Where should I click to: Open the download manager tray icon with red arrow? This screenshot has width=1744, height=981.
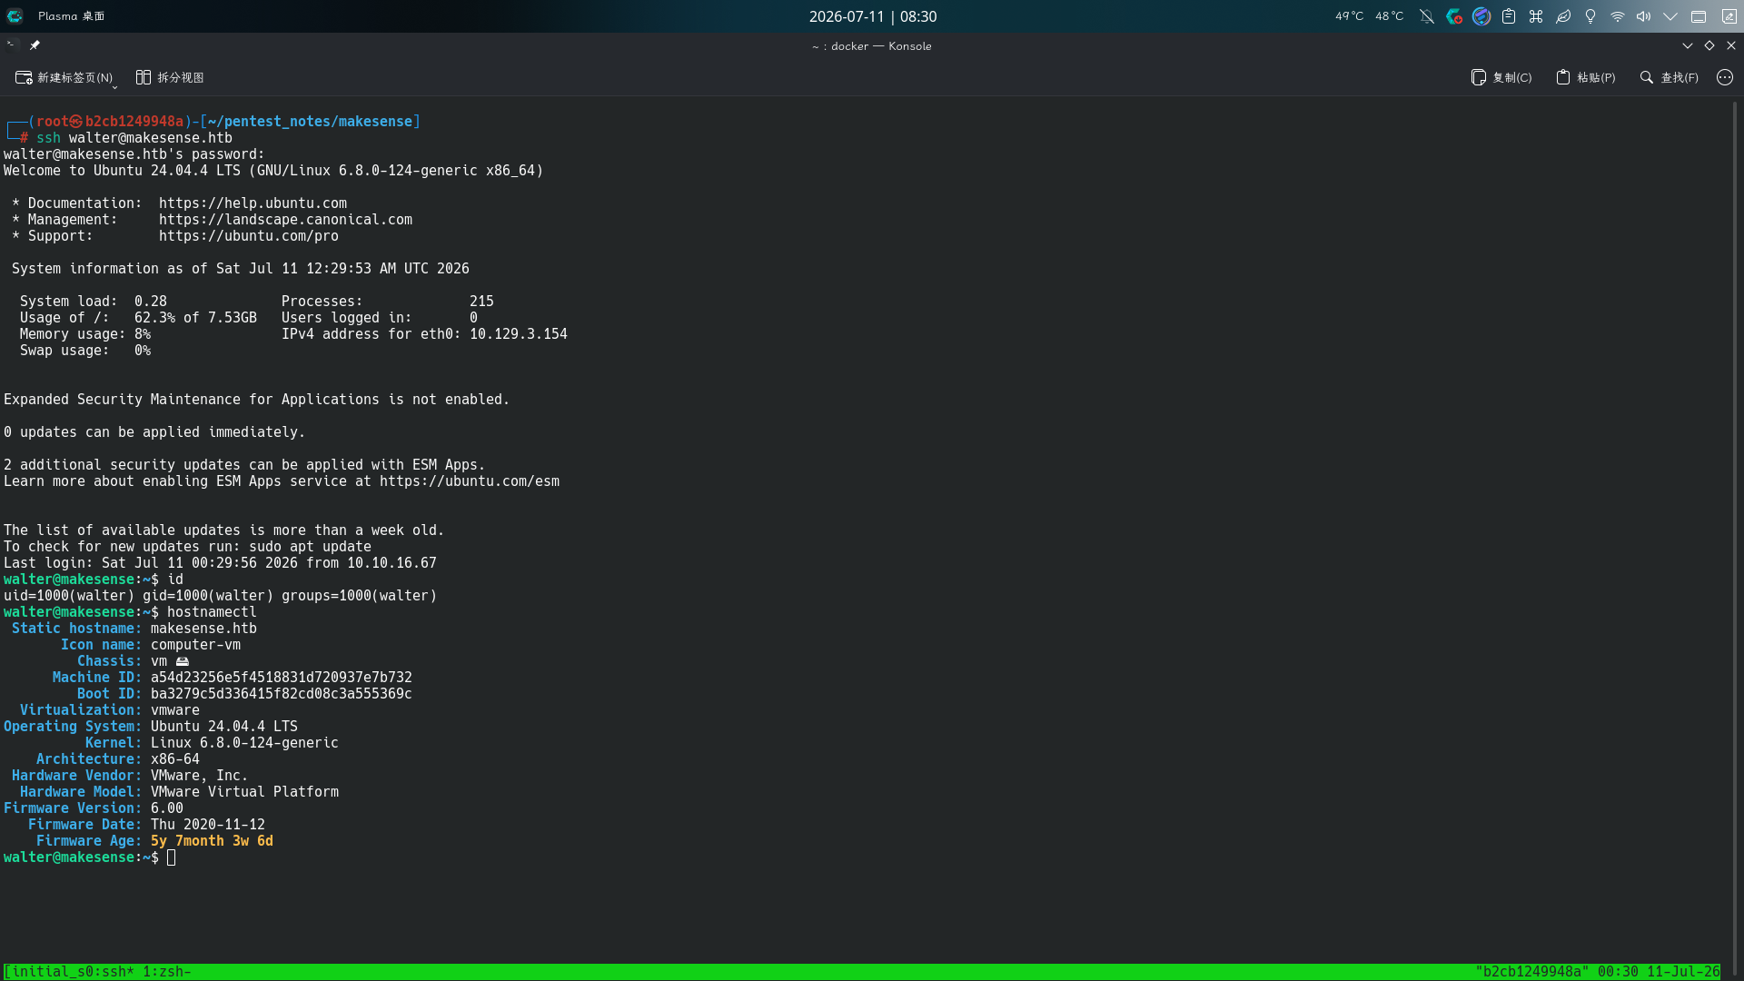(x=1454, y=16)
